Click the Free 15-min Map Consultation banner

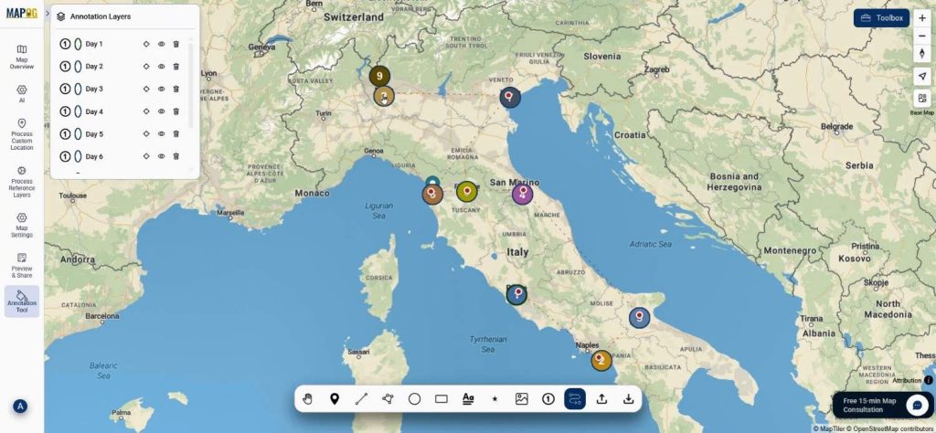click(882, 405)
